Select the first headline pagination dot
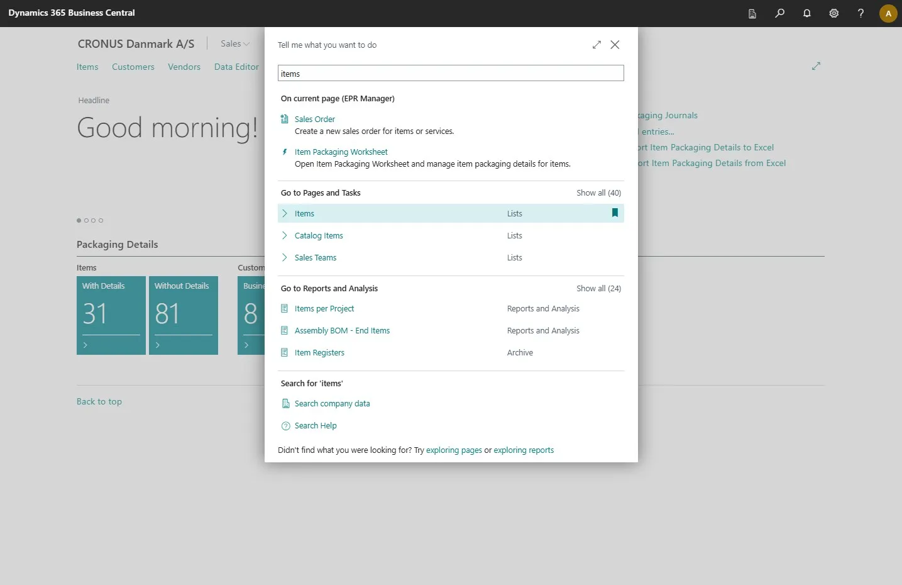Viewport: 902px width, 585px height. 79,221
